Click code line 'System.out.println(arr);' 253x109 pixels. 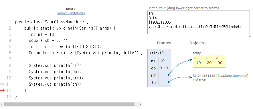(56, 78)
